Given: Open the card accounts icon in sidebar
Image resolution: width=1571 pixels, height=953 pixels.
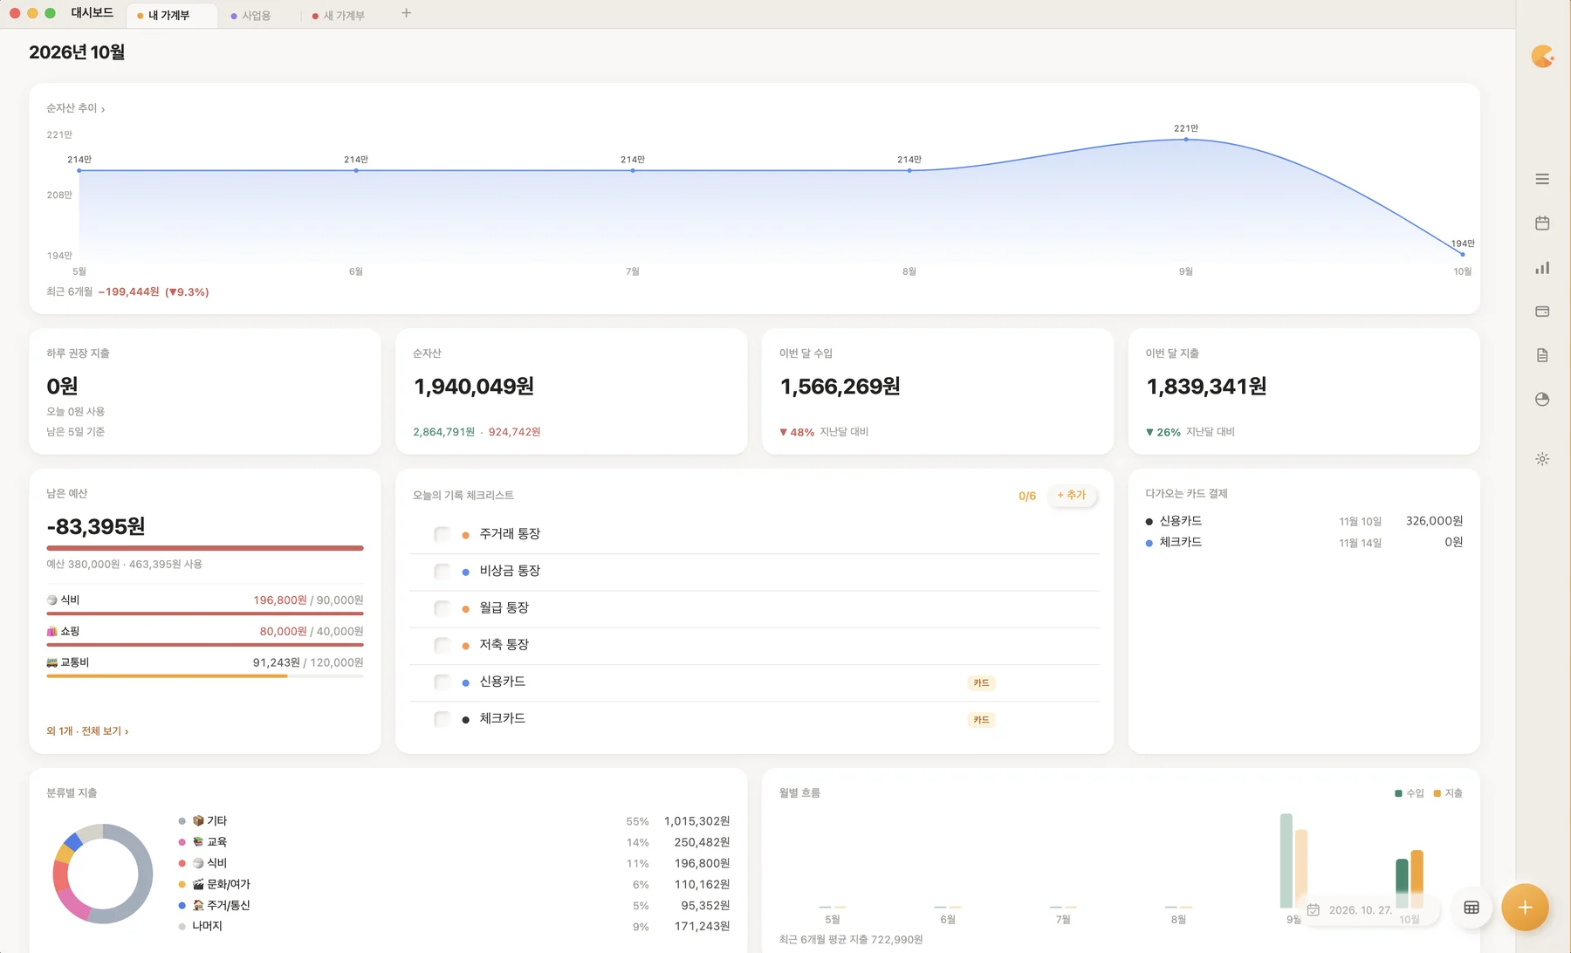Looking at the screenshot, I should pyautogui.click(x=1542, y=312).
